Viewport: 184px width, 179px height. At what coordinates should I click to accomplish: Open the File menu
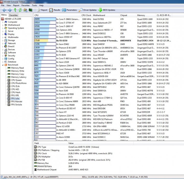point(3,5)
